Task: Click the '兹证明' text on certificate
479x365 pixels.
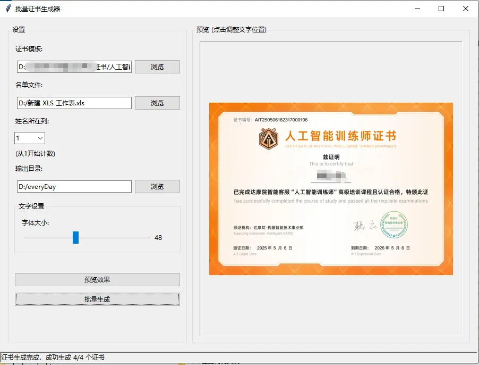Action: 331,157
